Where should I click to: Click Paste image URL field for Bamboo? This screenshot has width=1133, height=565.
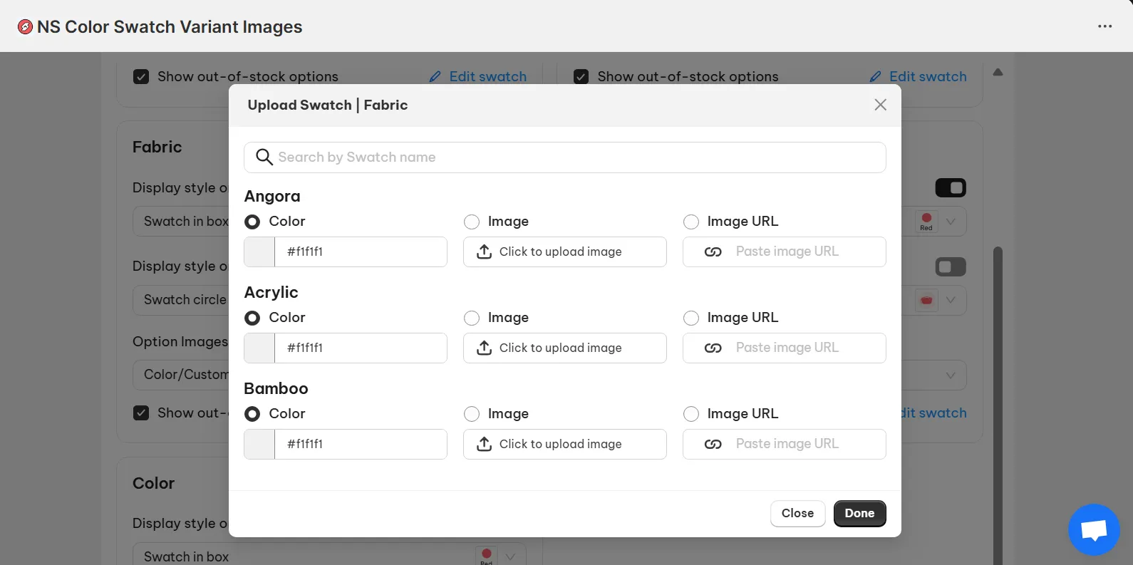click(x=785, y=445)
